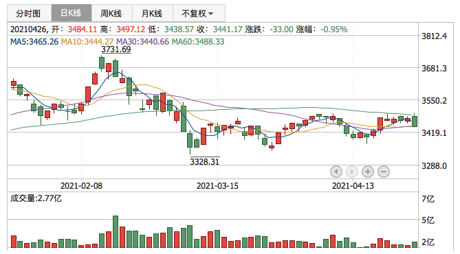The height and width of the screenshot is (254, 460).
Task: Click the 2021-03-15 date label
Action: [x=217, y=186]
